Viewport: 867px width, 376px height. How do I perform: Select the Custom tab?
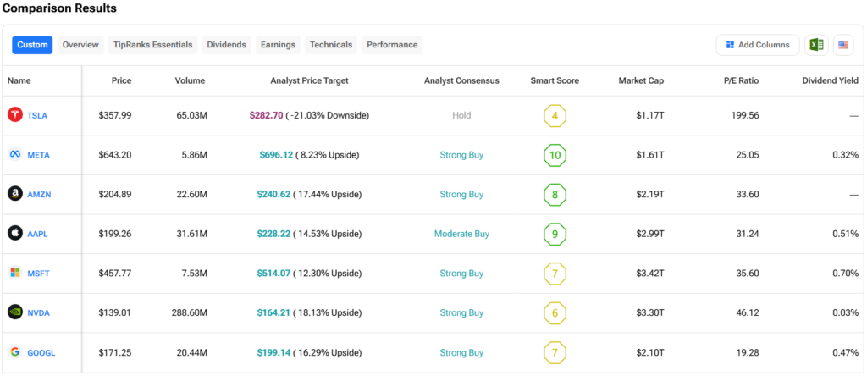coord(32,45)
